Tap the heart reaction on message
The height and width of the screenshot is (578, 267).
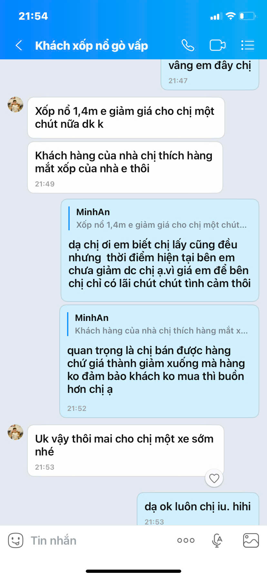(214, 478)
